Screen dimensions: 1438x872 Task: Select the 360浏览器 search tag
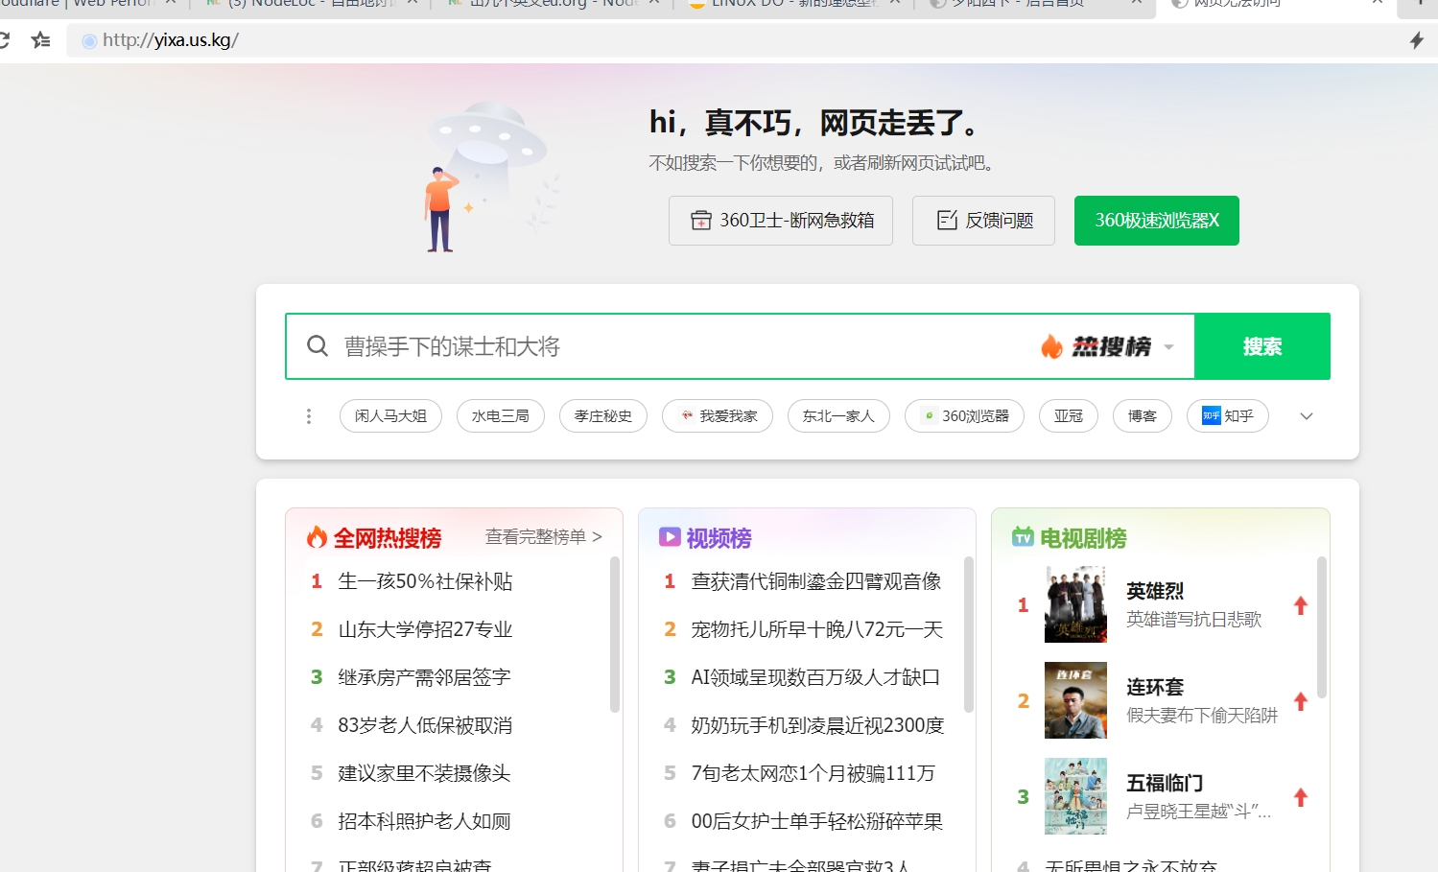pos(964,416)
